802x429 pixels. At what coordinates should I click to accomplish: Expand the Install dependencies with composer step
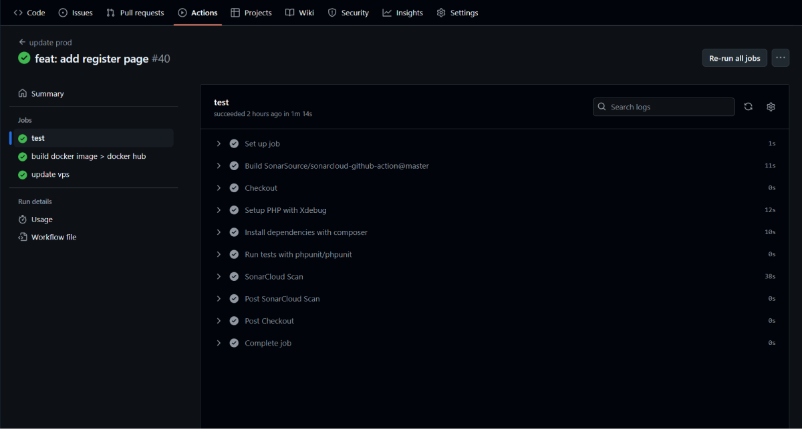[219, 232]
